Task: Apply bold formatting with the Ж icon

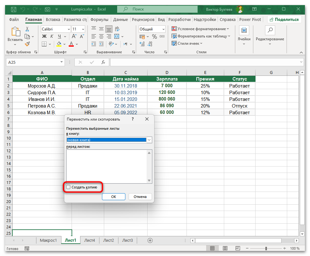Action: (x=44, y=36)
